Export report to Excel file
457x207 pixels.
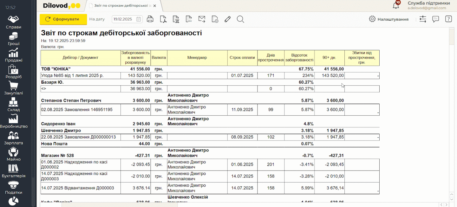176,19
